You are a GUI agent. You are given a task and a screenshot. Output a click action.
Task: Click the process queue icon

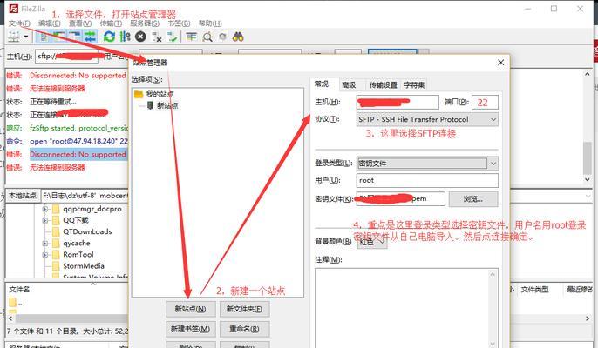(x=126, y=37)
